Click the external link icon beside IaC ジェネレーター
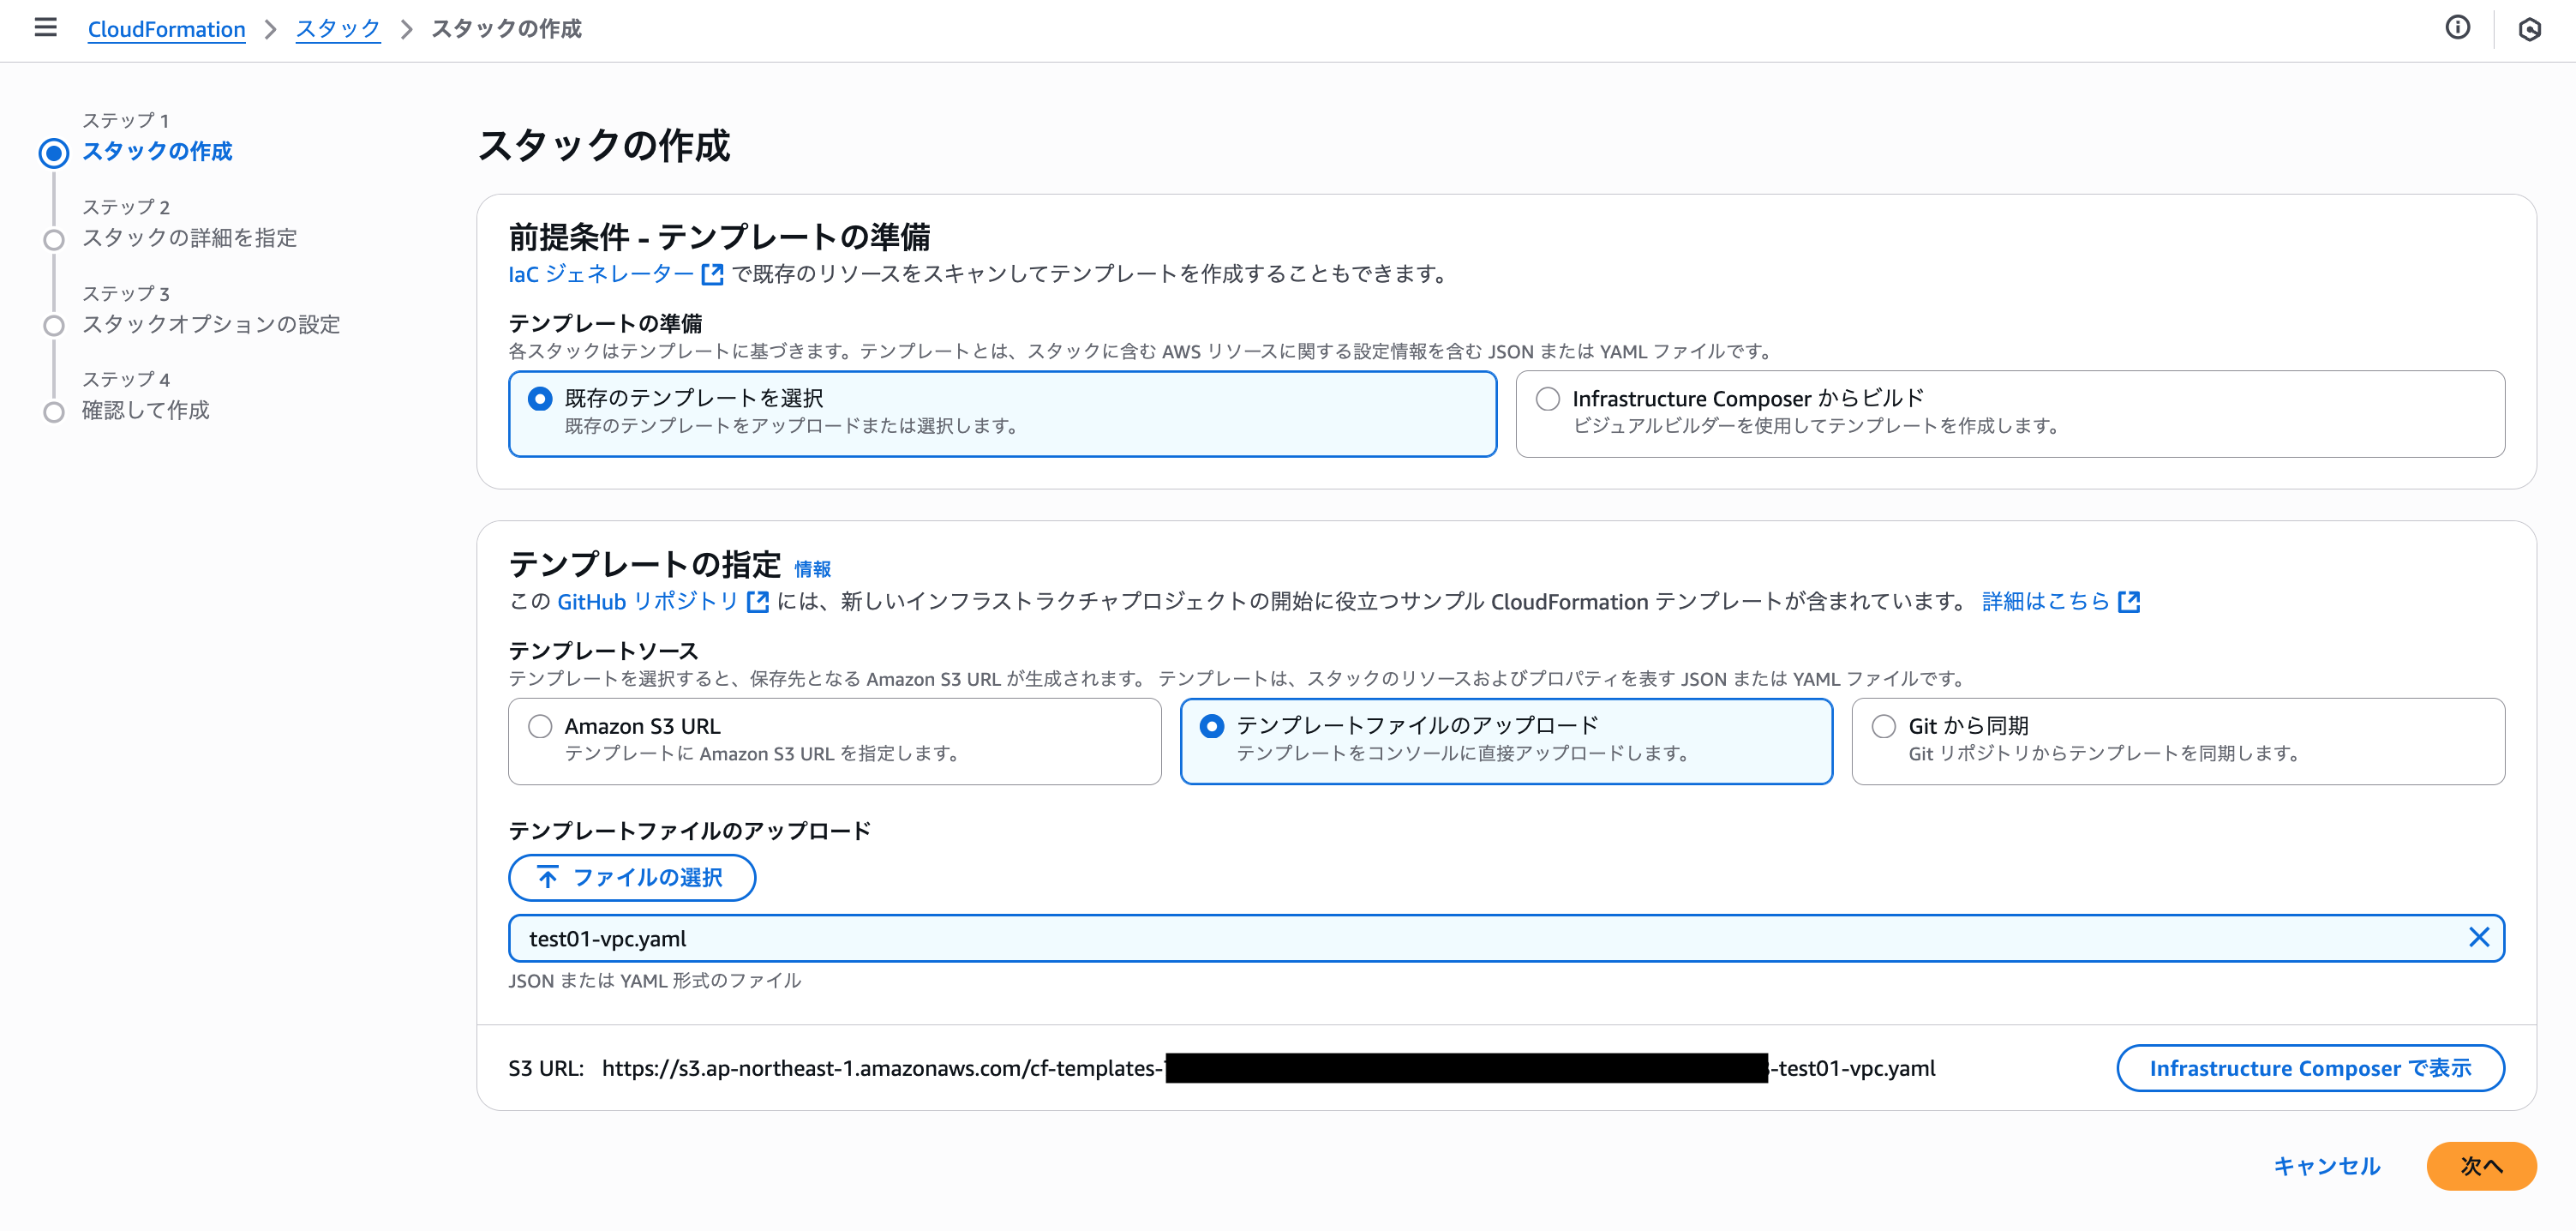 coord(712,273)
